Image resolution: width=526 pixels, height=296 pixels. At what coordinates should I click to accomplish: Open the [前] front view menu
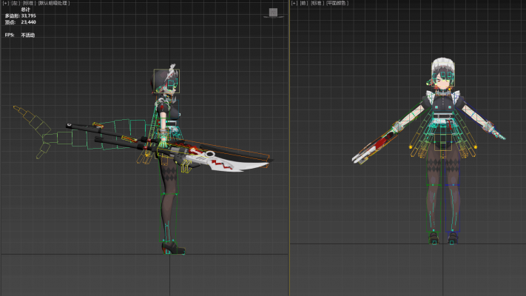coord(304,3)
